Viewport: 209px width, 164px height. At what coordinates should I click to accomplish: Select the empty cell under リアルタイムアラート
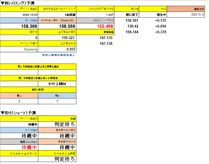19,159
